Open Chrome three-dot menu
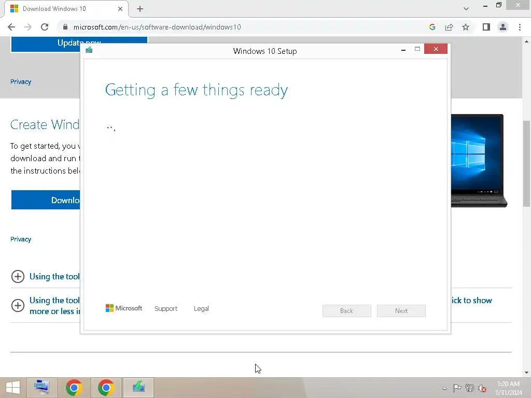 [520, 27]
